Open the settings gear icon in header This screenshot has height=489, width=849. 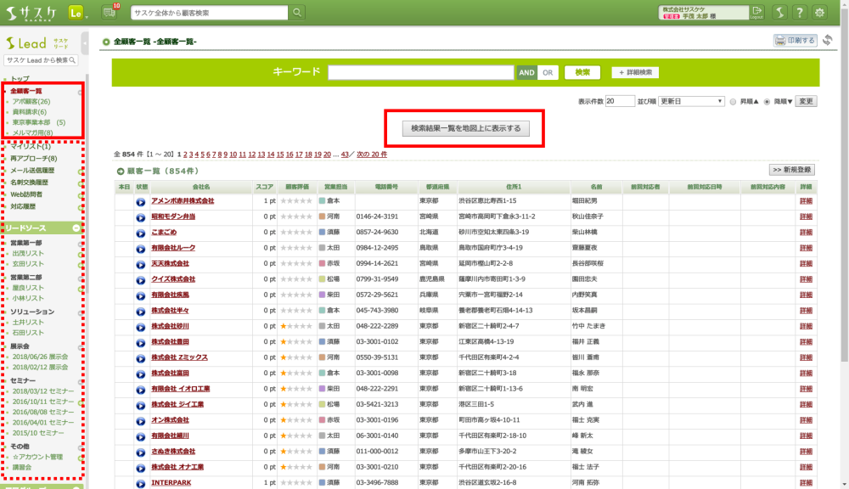[x=820, y=12]
